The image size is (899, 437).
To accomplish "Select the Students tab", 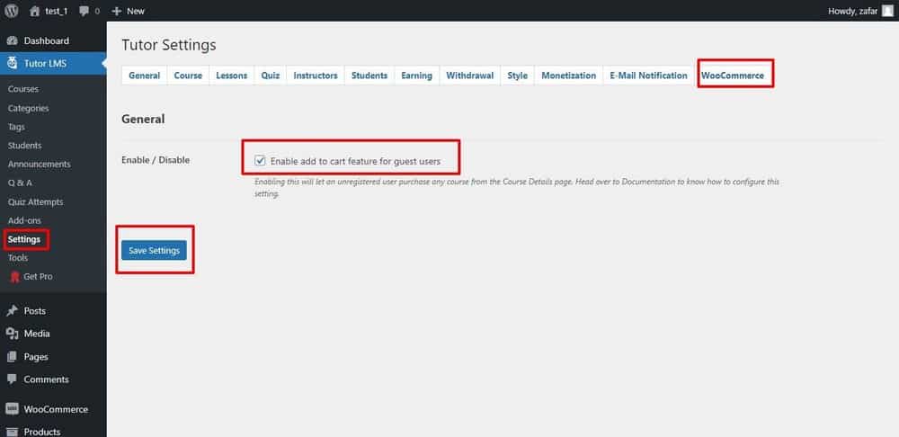I will (x=369, y=76).
